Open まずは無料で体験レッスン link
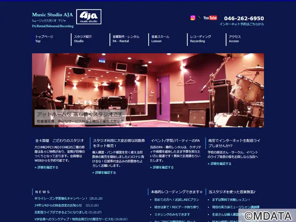Screen dimensions: 296x222 (231, 200)
